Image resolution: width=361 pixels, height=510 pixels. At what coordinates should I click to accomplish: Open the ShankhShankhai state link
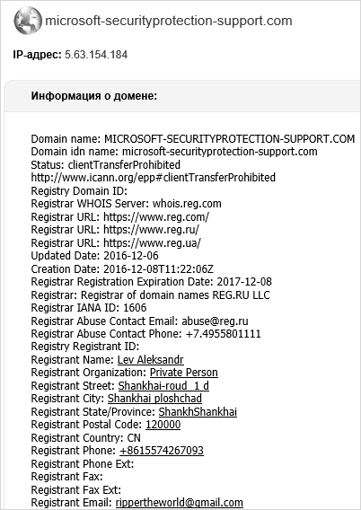pos(198,411)
